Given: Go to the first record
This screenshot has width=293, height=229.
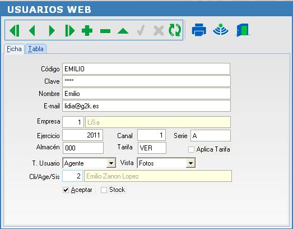Looking at the screenshot, I should [15, 30].
